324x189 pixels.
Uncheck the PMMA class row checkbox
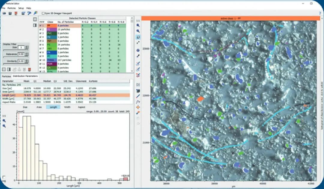click(40, 60)
